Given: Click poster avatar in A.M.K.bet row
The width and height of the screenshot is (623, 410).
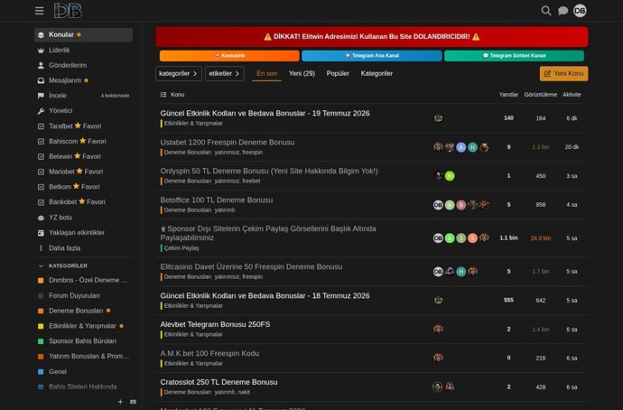Looking at the screenshot, I should click(x=438, y=358).
